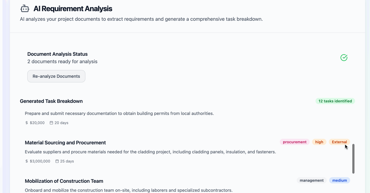This screenshot has height=193, width=370.
Task: Expand the building permits task entry
Action: pos(120,113)
